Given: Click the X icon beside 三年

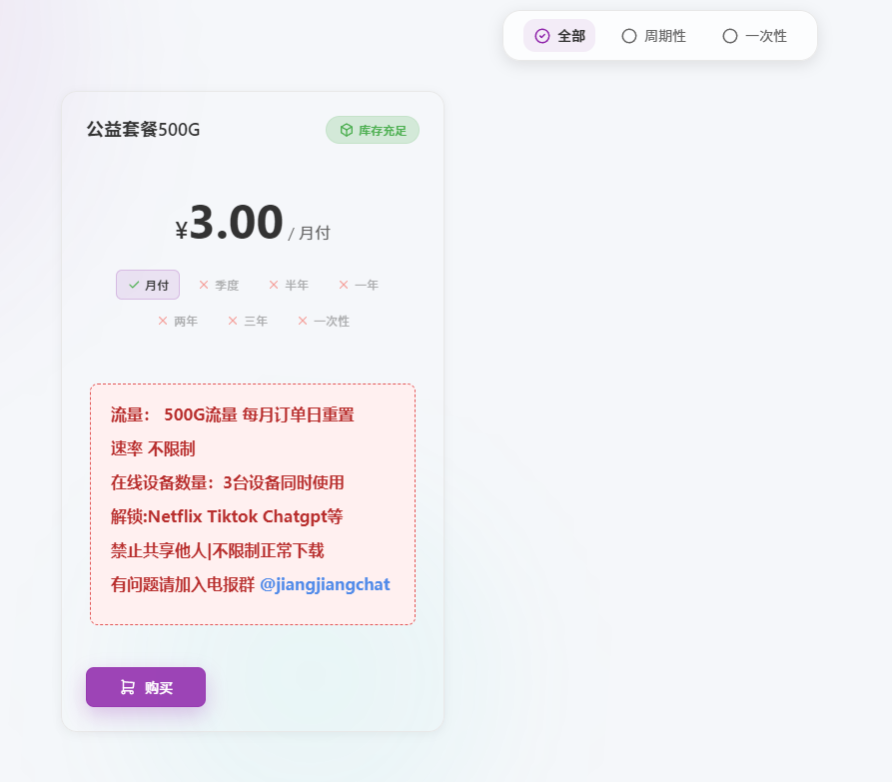Looking at the screenshot, I should 233,321.
